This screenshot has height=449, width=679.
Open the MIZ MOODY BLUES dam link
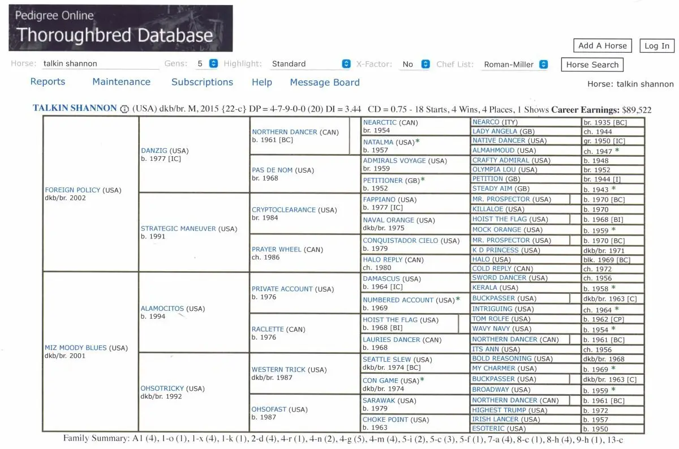coord(76,348)
